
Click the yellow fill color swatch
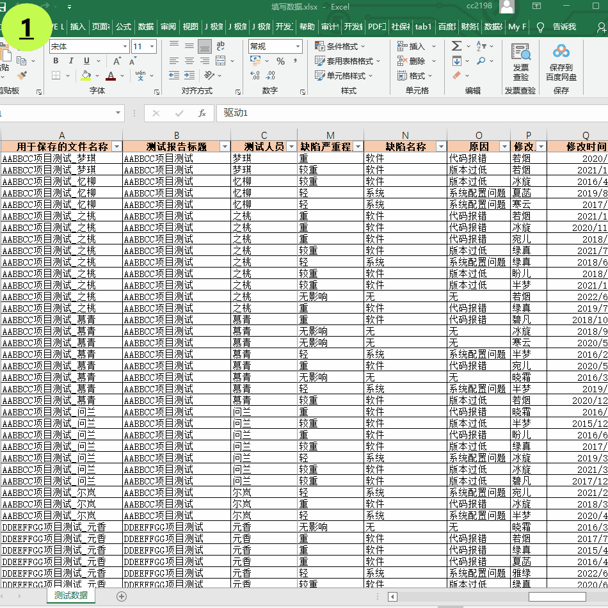[x=86, y=76]
